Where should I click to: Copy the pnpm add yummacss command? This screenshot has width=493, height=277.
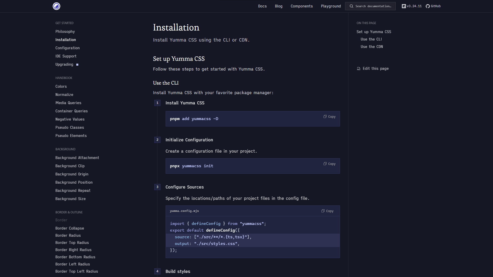click(x=329, y=117)
